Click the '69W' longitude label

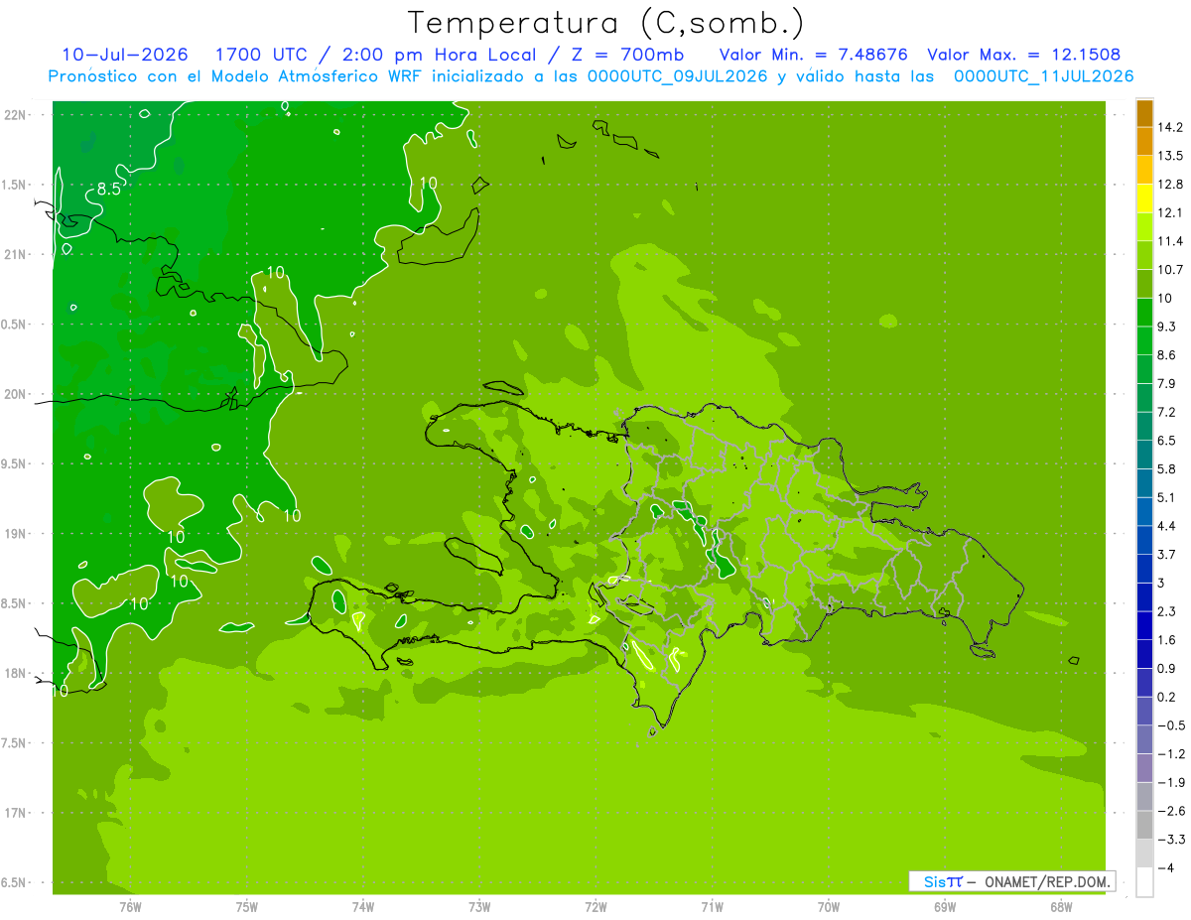945,907
